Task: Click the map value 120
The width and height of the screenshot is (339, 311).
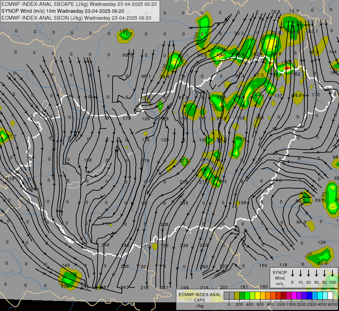Action: 165,140
